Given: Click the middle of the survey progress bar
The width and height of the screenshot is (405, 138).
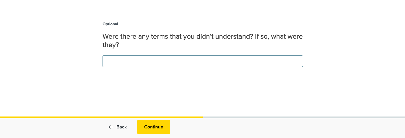Looking at the screenshot, I should coord(202,117).
